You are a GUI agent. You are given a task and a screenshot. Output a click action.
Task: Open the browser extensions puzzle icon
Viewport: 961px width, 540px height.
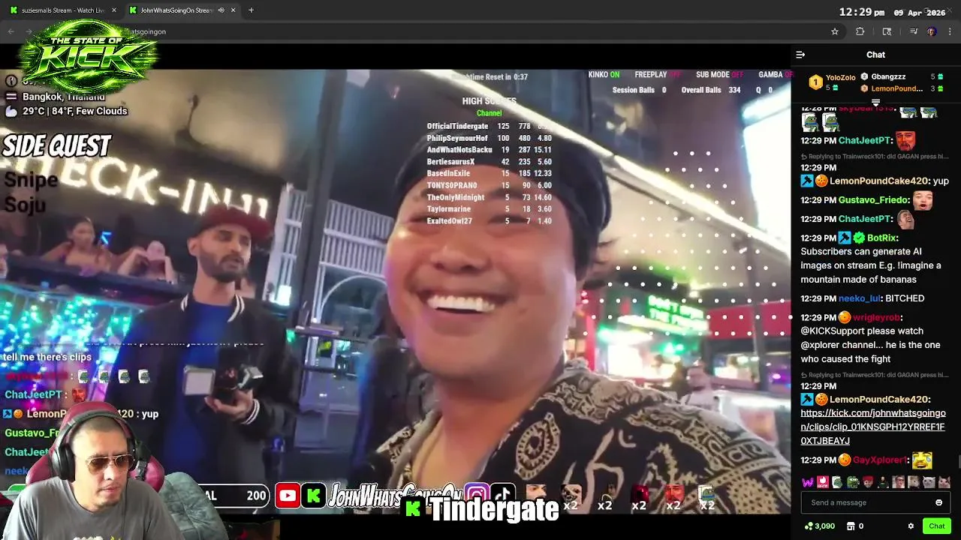[x=860, y=31]
